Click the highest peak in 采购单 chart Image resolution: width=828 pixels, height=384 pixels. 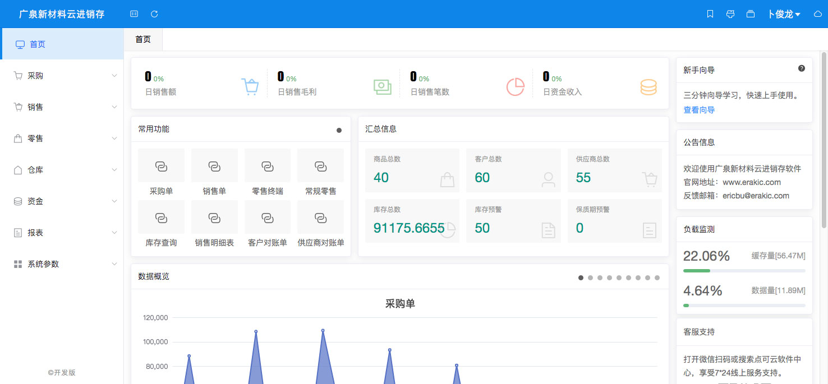click(x=323, y=330)
